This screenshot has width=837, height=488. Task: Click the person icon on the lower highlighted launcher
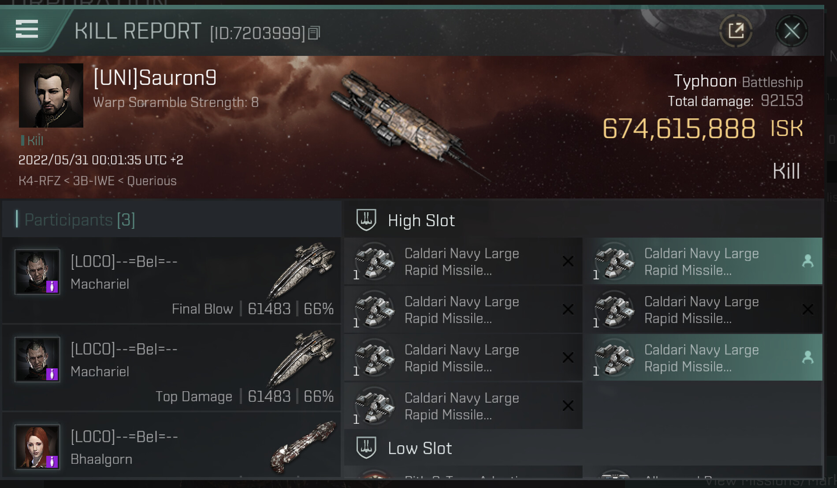click(807, 357)
